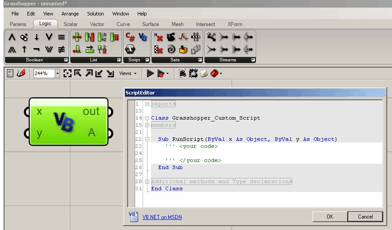Expand the Streams panel corner button
Image resolution: width=392 pixels, height=230 pixels.
point(253,60)
